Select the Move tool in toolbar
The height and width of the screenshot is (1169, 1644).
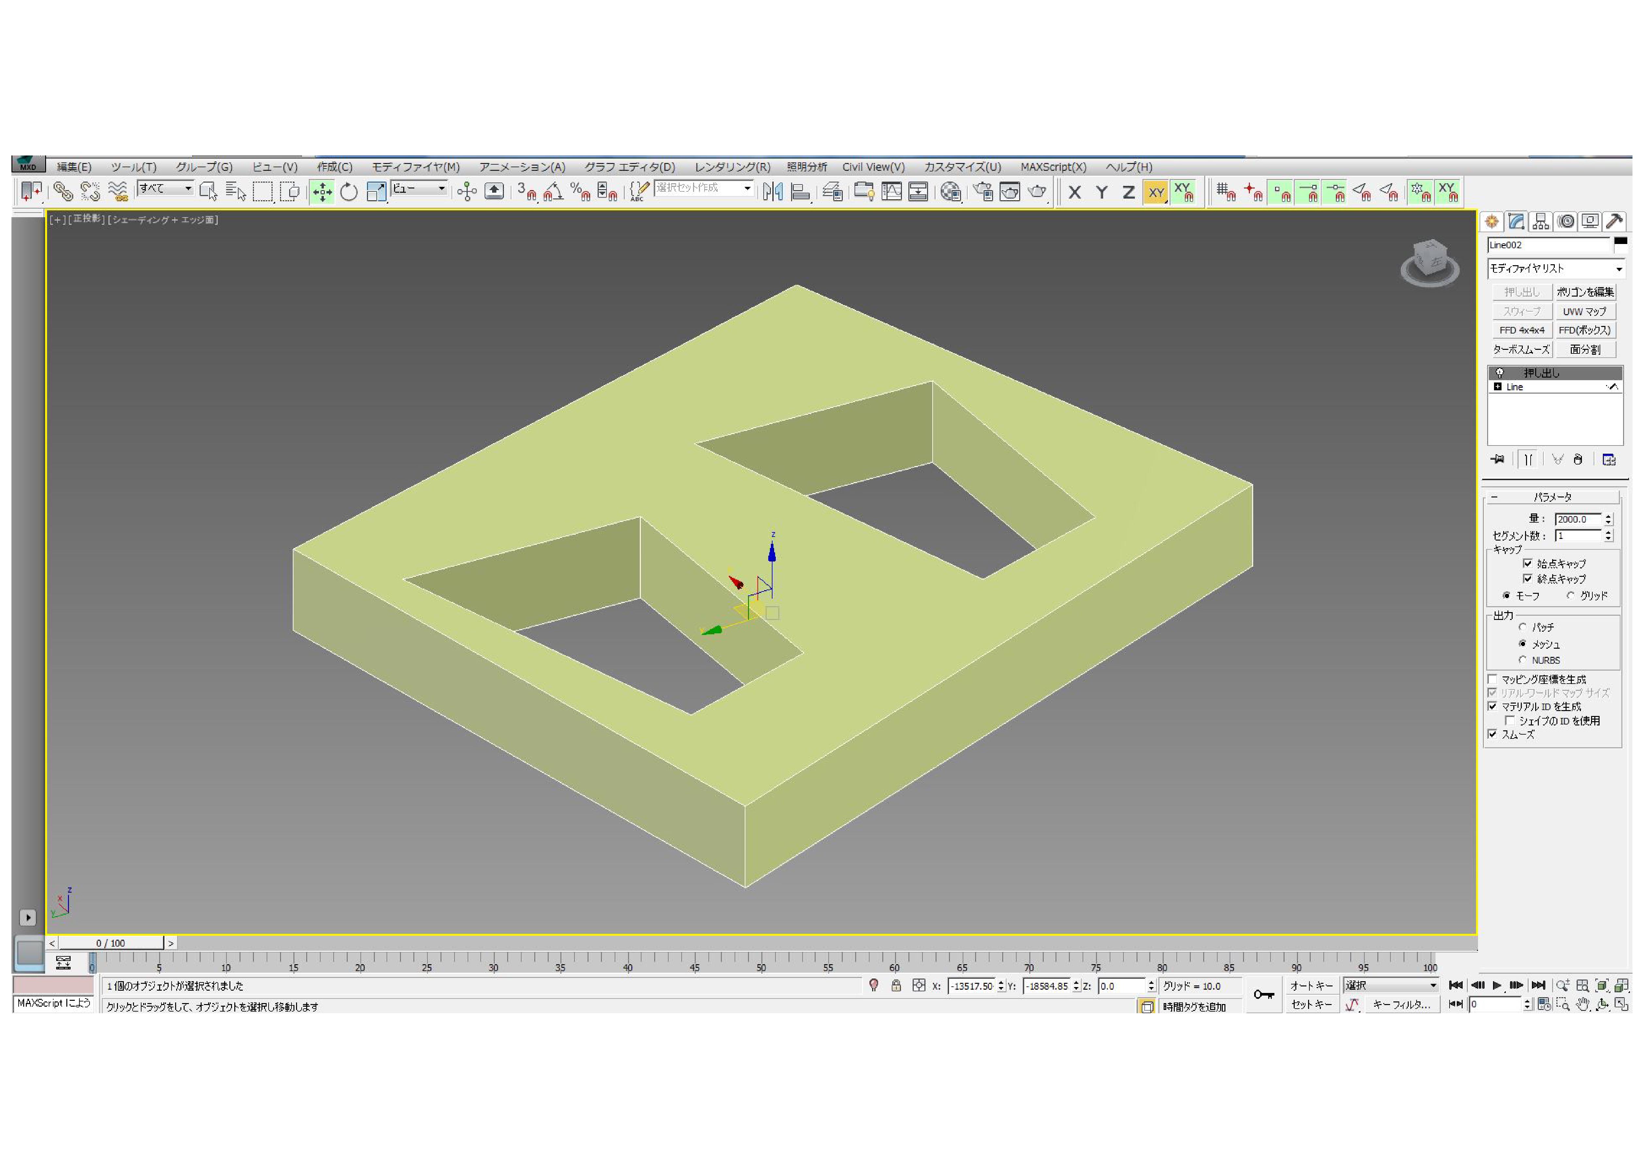(322, 191)
